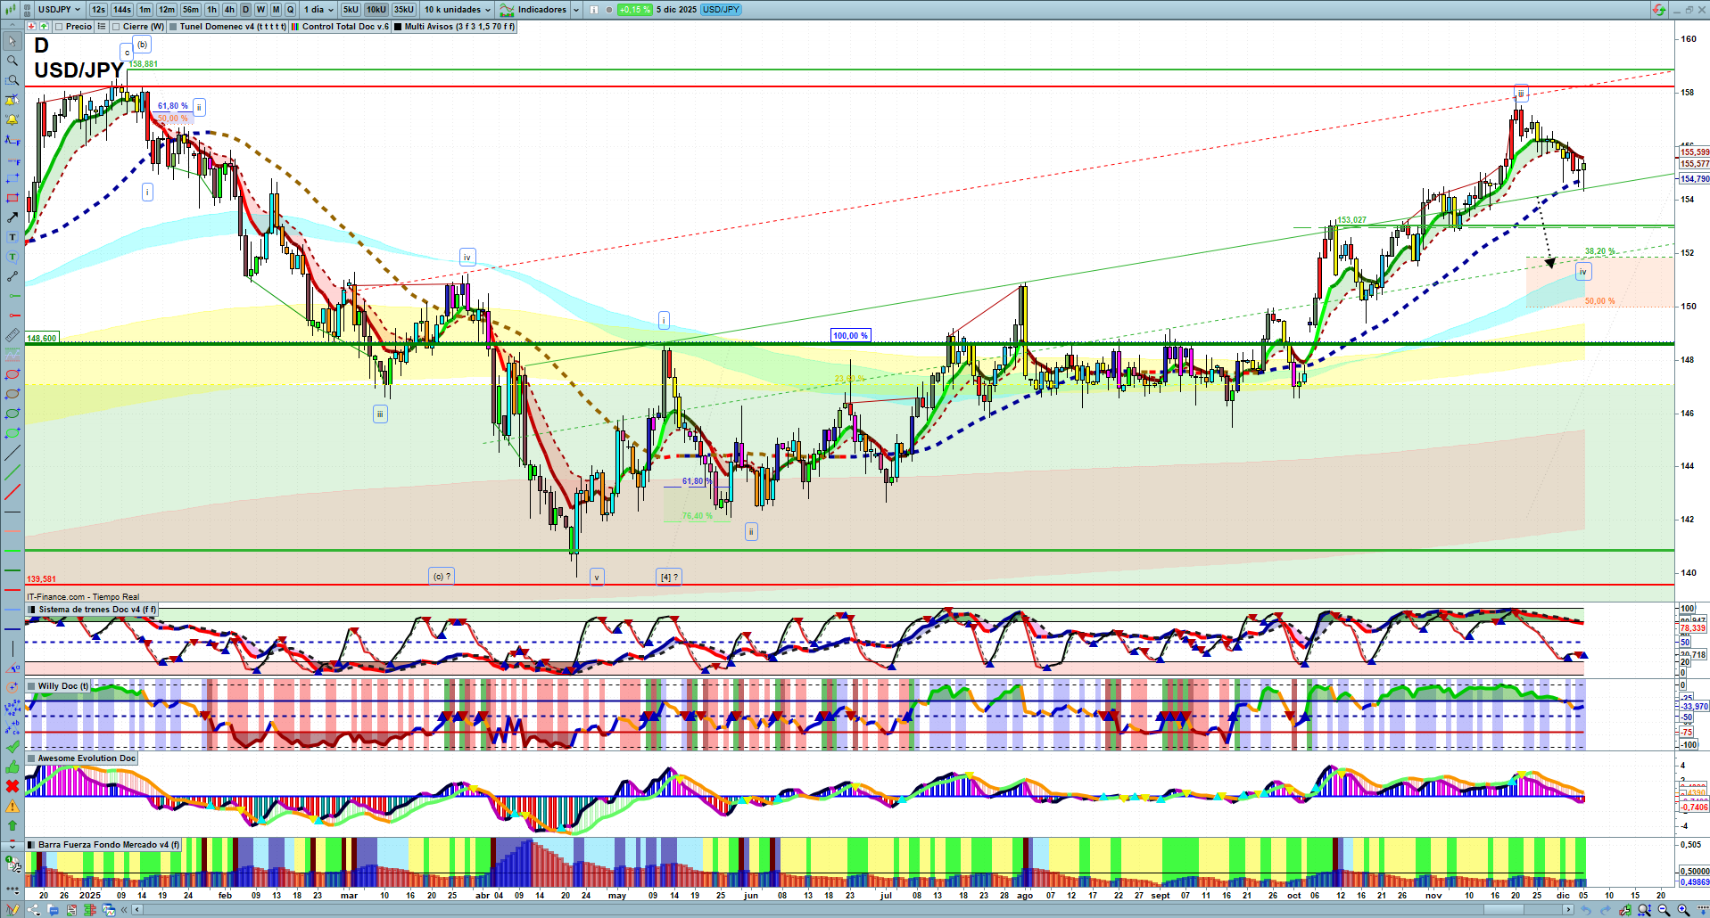The height and width of the screenshot is (918, 1710).
Task: Open Tunel Domenec v4 indicator settings
Action: pos(234,27)
